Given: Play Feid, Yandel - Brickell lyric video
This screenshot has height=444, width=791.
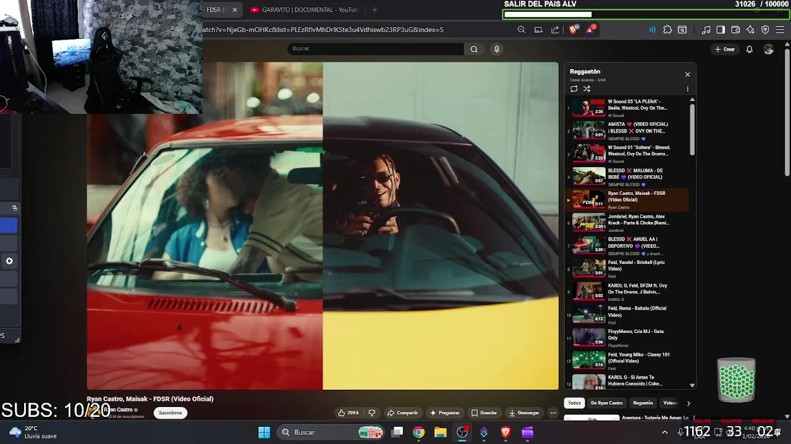Looking at the screenshot, I should [x=627, y=269].
